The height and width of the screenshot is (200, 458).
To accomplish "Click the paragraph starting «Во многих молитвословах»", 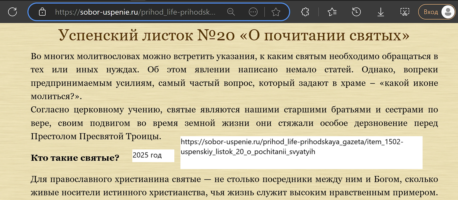I will [234, 76].
